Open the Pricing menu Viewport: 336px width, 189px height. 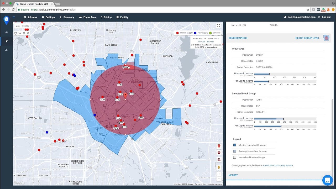[x=106, y=17]
